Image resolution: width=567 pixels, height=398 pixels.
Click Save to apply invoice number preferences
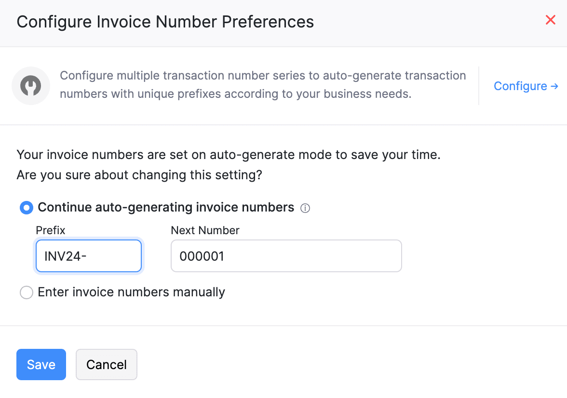(x=41, y=365)
